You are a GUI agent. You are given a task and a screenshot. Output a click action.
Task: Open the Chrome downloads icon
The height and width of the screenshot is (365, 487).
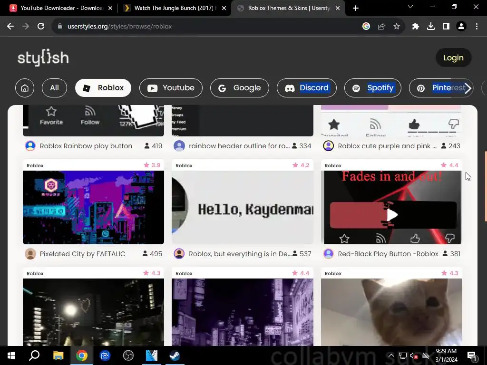pos(431,27)
